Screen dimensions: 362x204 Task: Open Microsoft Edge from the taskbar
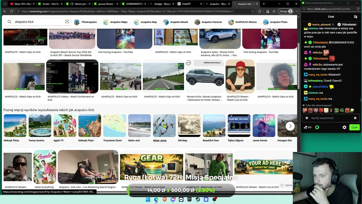[156, 199]
